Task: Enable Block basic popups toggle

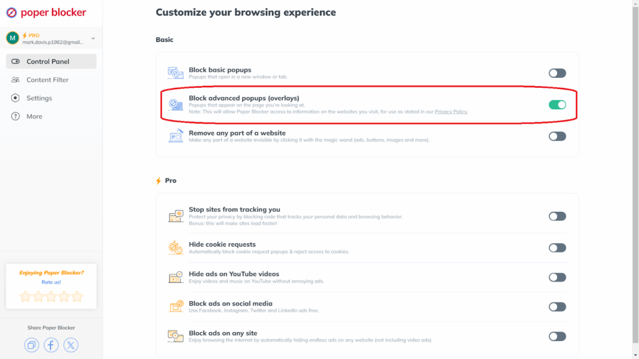Action: 557,74
